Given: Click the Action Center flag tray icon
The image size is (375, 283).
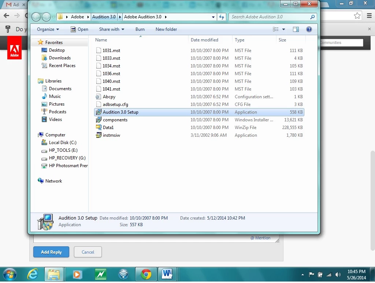Looking at the screenshot, I should click(x=311, y=275).
